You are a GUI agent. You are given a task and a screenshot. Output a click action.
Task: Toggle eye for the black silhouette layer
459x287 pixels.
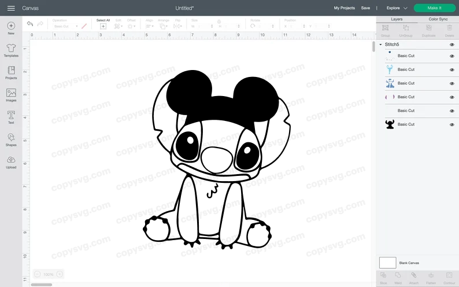pyautogui.click(x=452, y=125)
